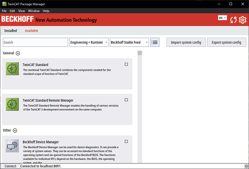The width and height of the screenshot is (249, 169).
Task: Open the en language dropdown
Action: click(223, 18)
